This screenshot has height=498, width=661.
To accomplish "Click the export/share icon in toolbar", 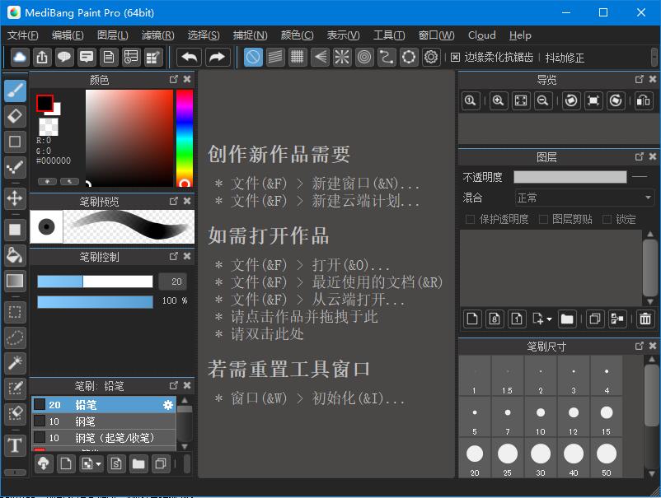I will 42,58.
